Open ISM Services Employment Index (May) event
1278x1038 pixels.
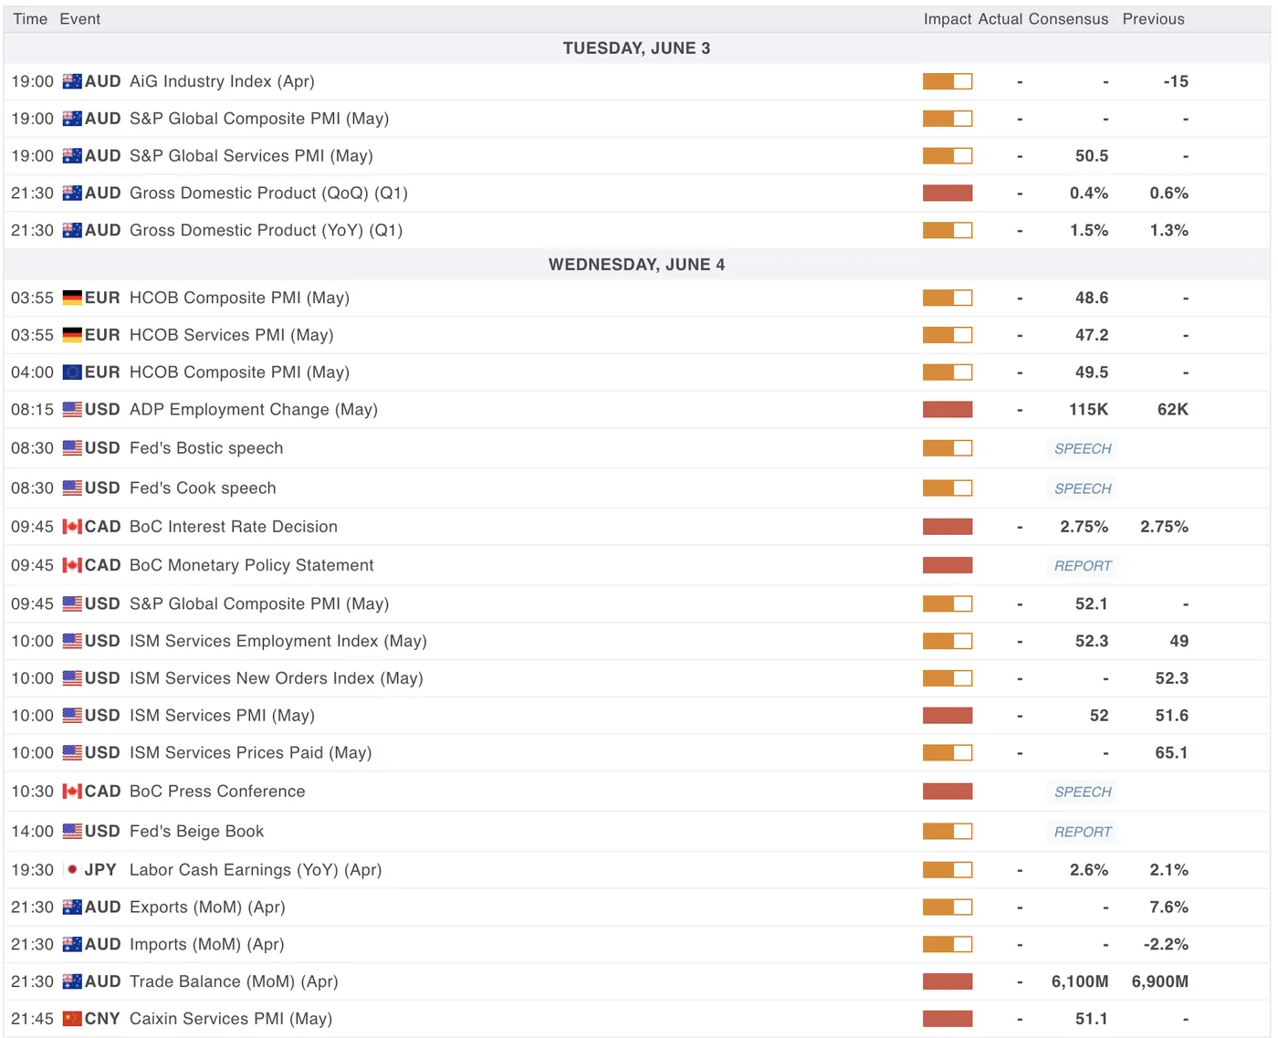278,641
